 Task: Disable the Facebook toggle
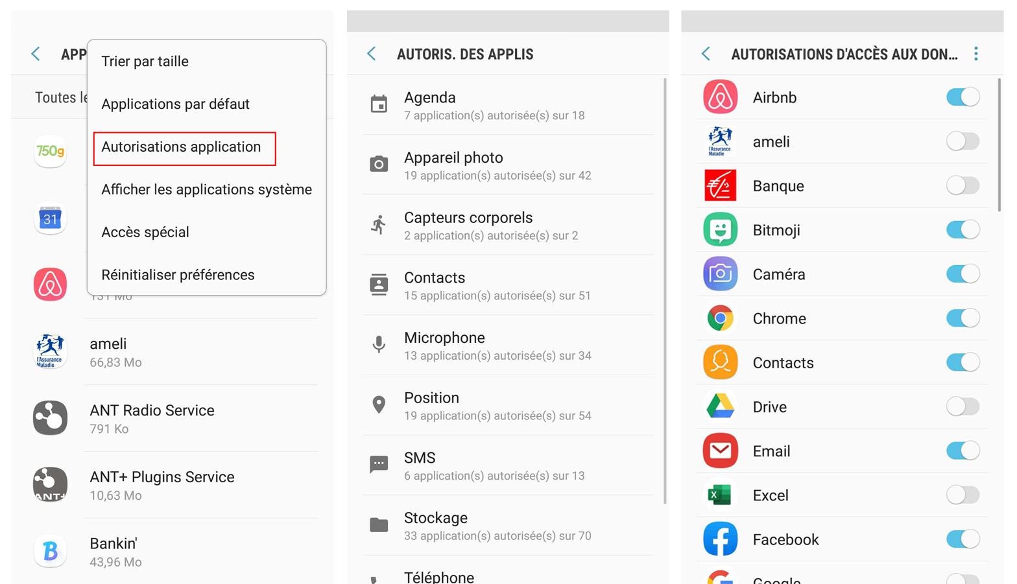963,539
